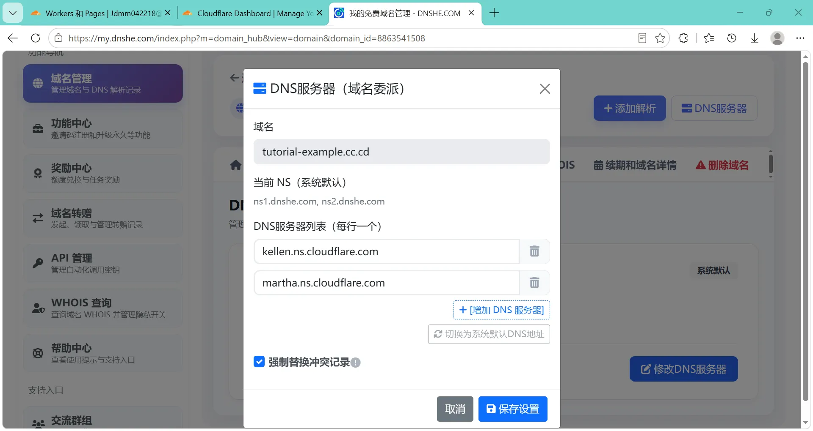The width and height of the screenshot is (813, 431).
Task: Open 域名管理 in the sidebar
Action: (103, 84)
